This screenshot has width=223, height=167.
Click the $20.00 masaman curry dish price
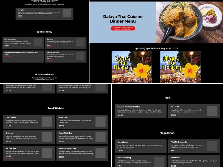[62, 90]
